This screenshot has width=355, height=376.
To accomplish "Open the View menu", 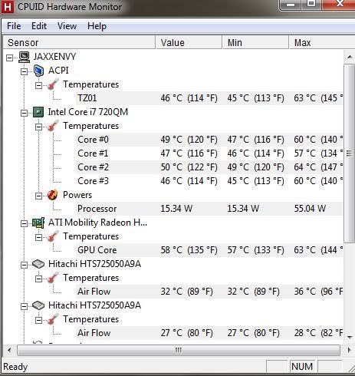I will pos(67,26).
